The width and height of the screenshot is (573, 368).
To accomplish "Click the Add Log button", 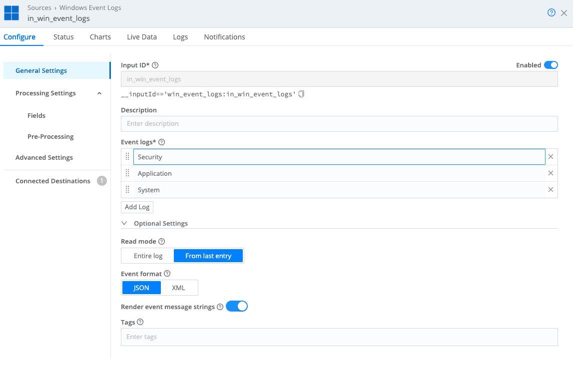I will tap(137, 207).
